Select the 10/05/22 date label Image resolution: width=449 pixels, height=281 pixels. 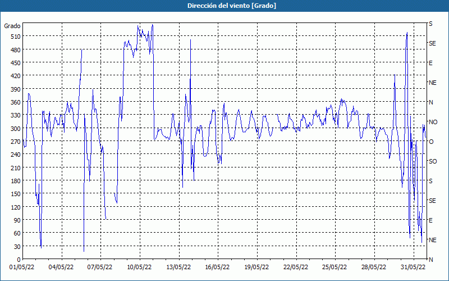pos(139,268)
